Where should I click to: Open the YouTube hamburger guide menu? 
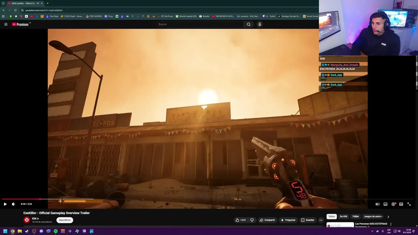[6, 24]
